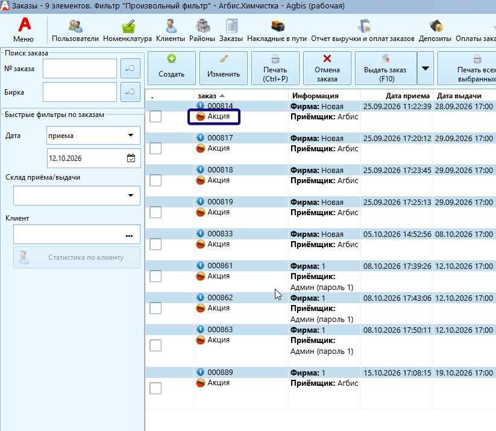Click the Отмена заказа button
496x431 pixels.
327,68
